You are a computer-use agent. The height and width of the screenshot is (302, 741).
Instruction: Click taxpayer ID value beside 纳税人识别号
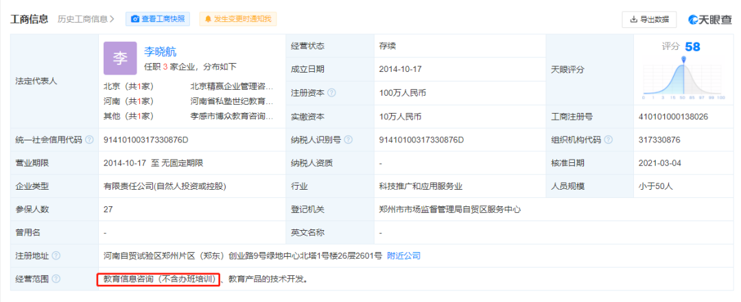tap(421, 140)
